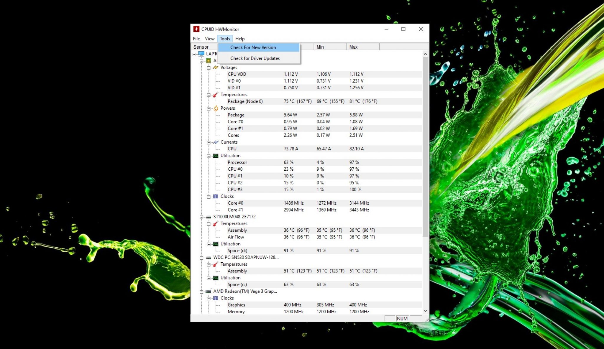This screenshot has width=604, height=349.
Task: Click the Powers flame icon
Action: coord(216,108)
